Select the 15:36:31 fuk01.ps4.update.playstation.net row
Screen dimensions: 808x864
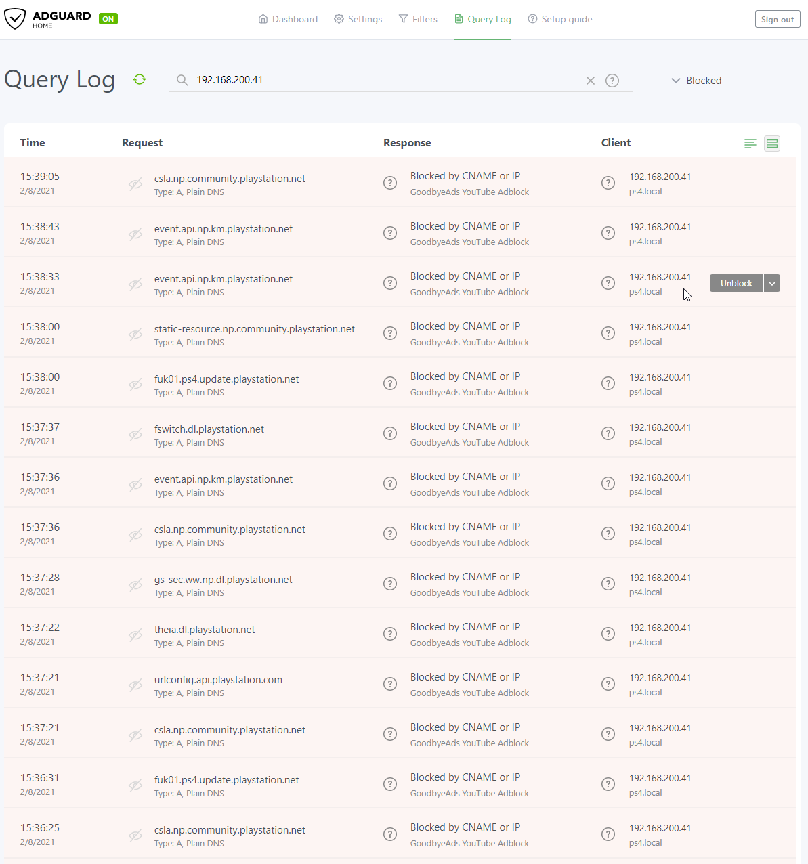[400, 783]
